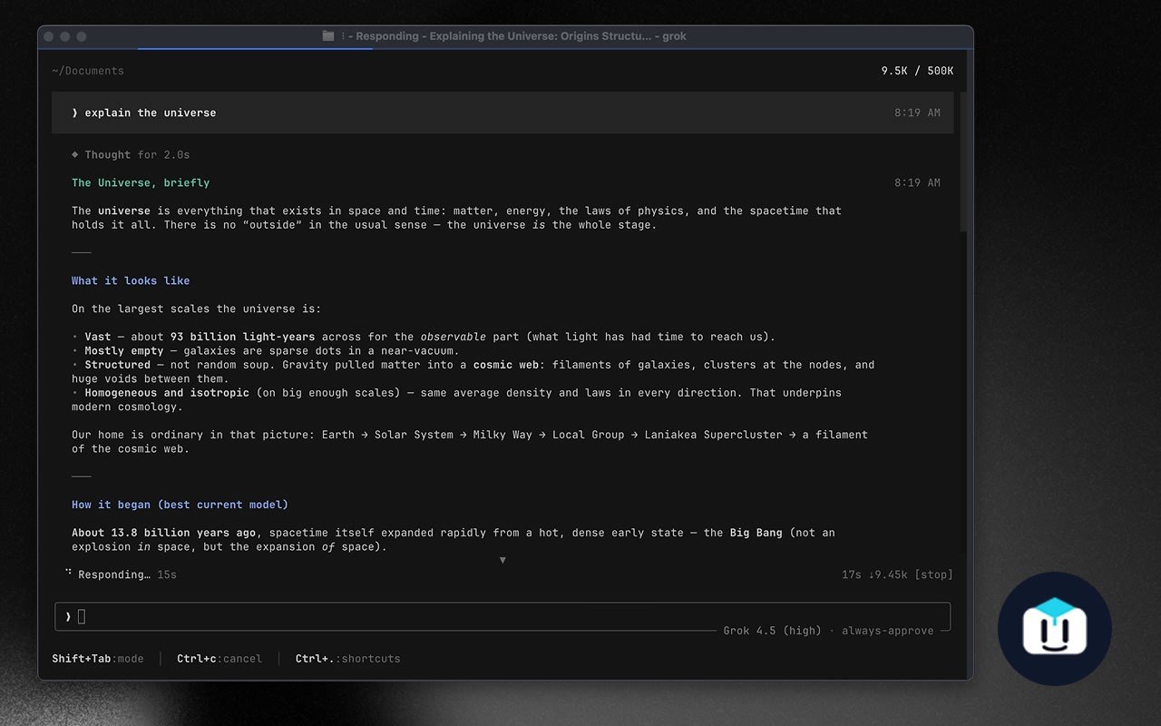Click the "What it looks like" heading
The image size is (1161, 726).
click(x=131, y=281)
